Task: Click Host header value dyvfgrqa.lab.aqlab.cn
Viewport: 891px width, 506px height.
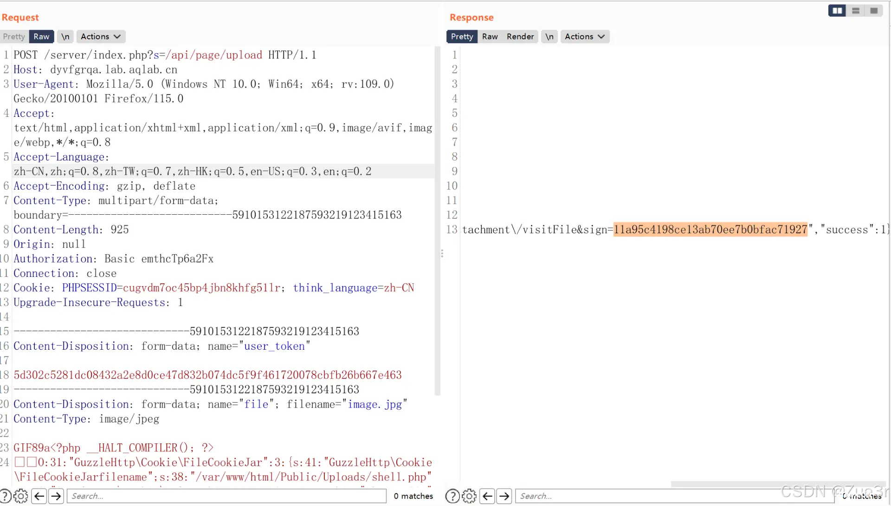Action: coord(114,70)
